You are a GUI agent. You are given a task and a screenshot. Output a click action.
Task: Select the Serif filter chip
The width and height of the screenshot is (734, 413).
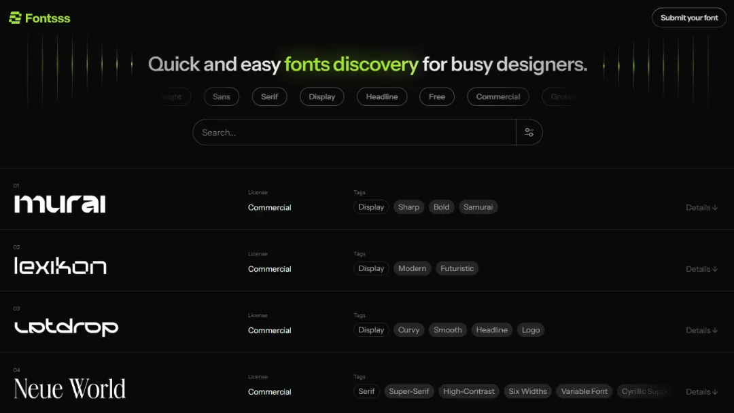click(x=269, y=96)
